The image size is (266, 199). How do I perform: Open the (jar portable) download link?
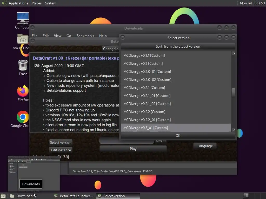94,58
